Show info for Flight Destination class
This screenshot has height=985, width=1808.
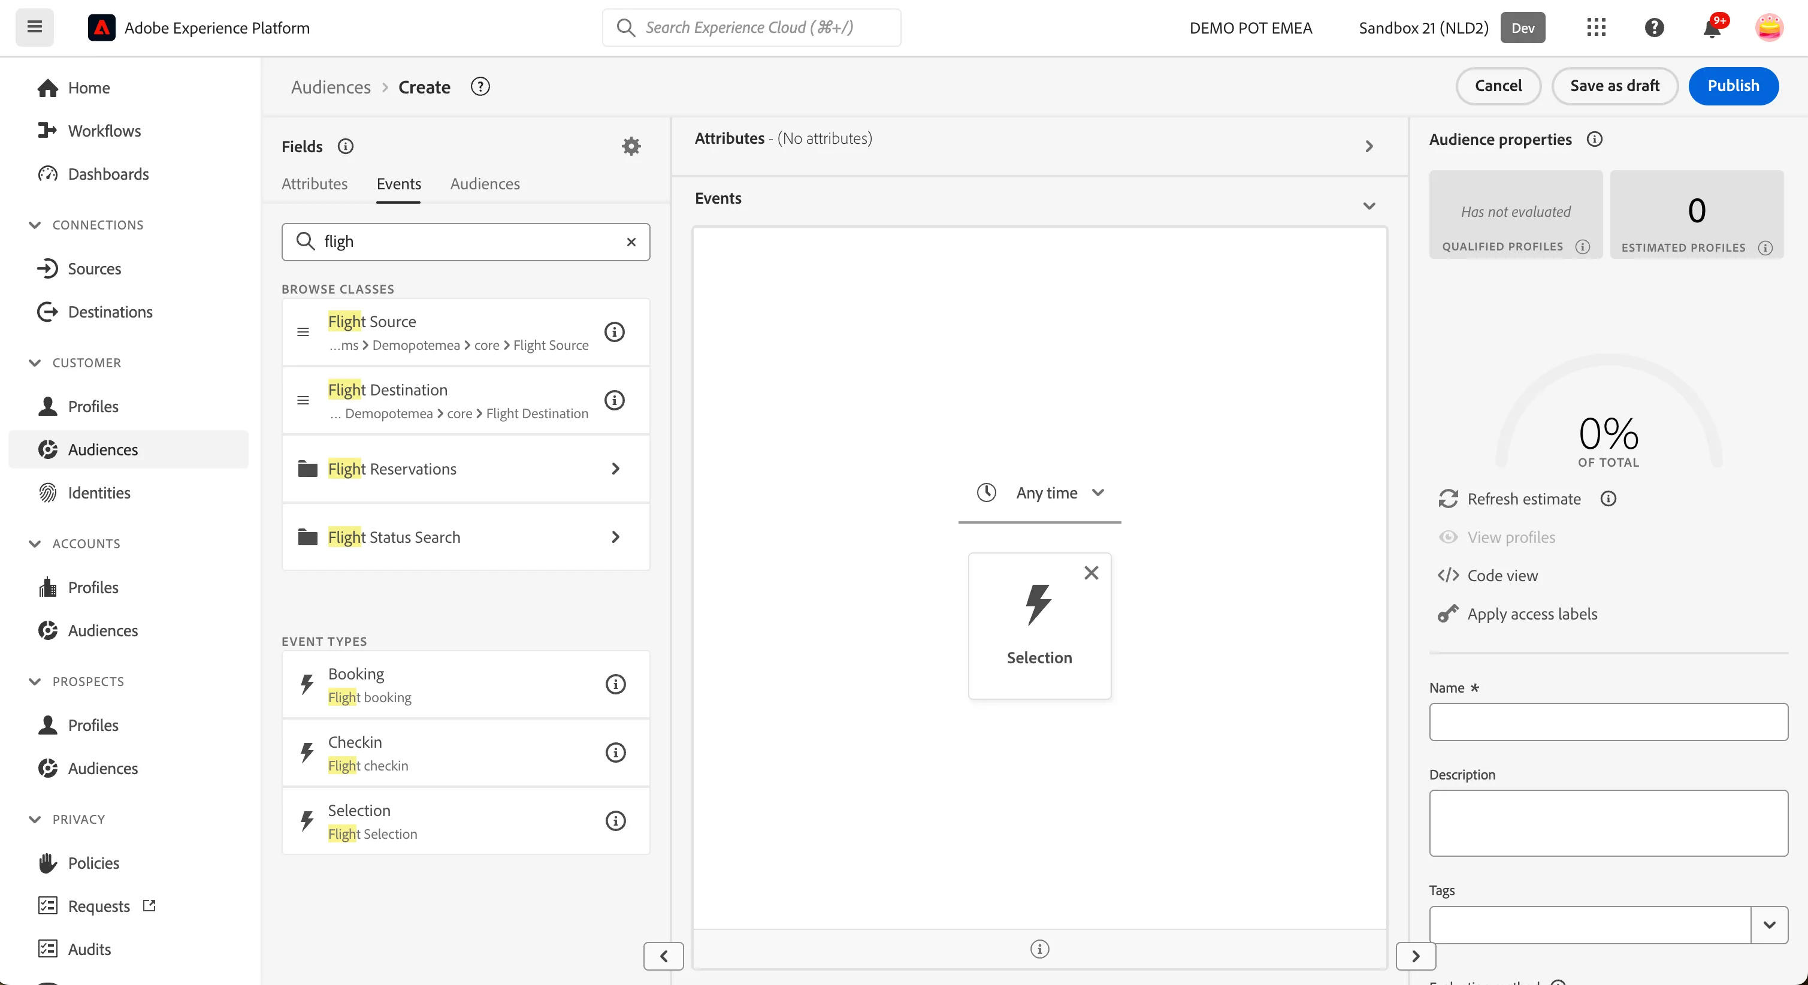[x=614, y=400]
